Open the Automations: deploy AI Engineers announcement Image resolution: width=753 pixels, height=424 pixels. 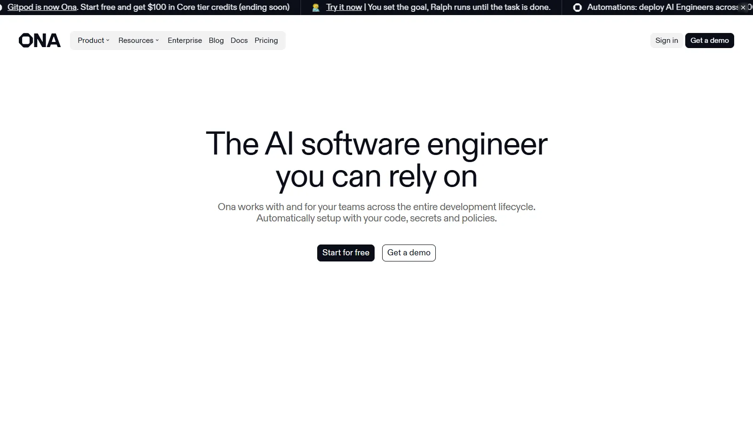(x=659, y=7)
